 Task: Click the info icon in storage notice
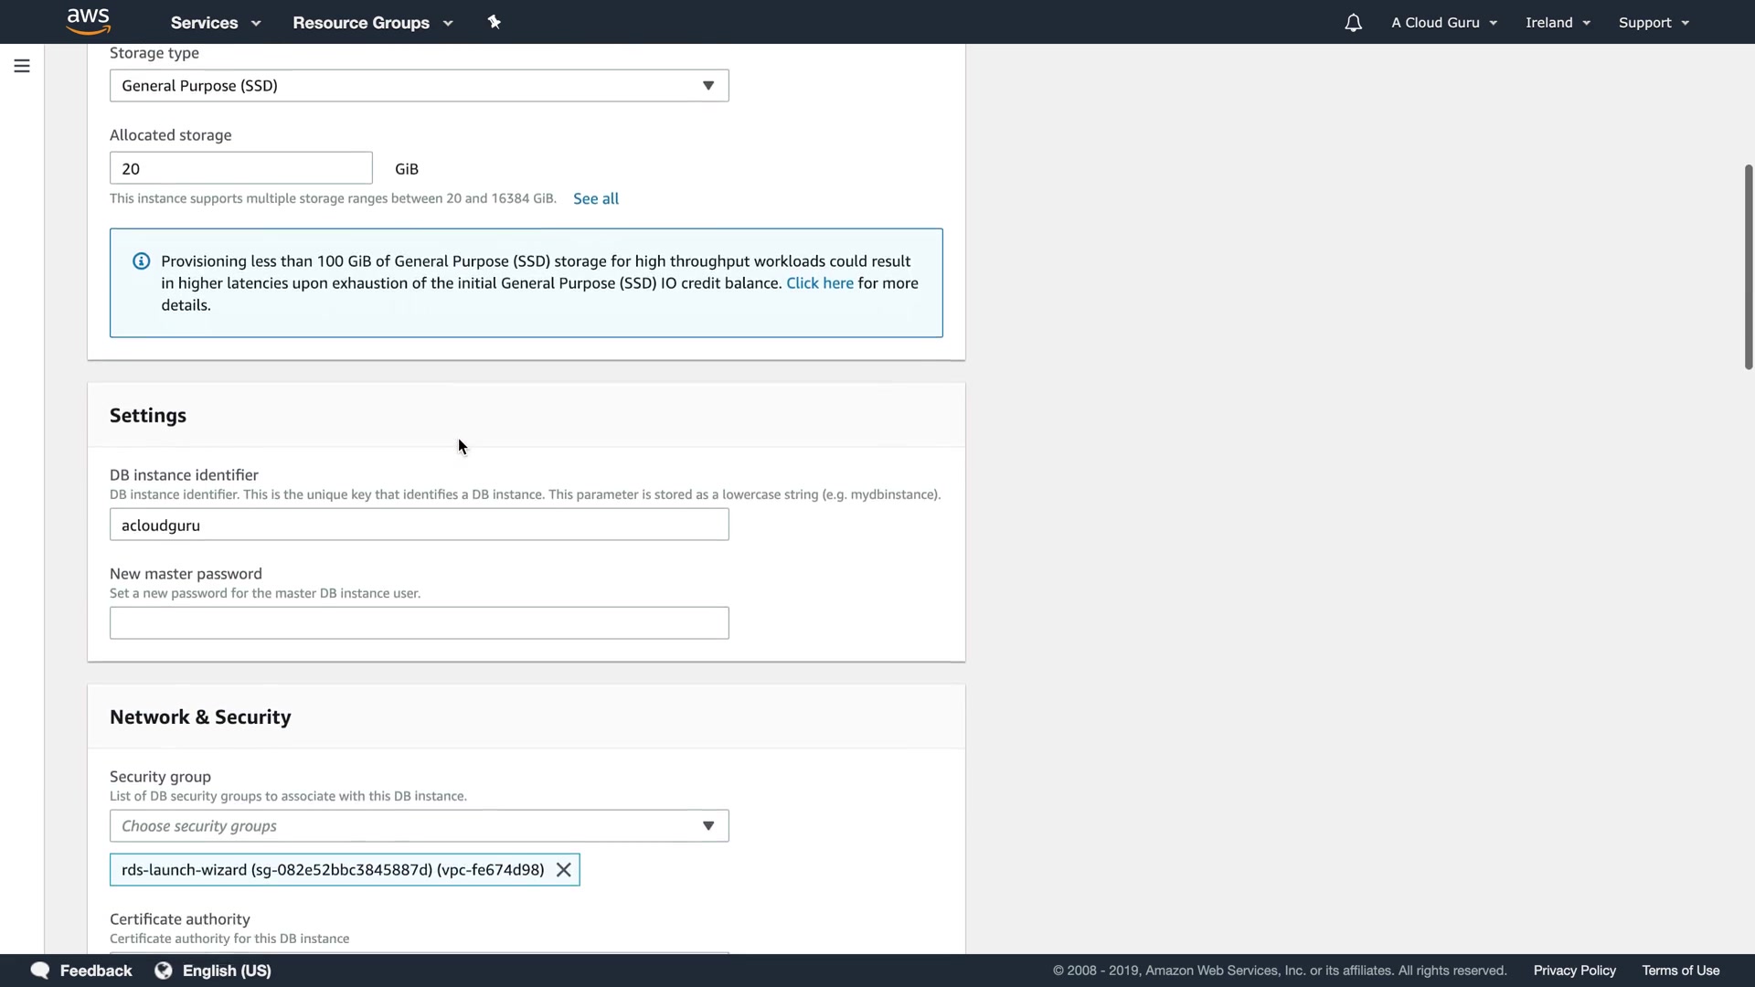(141, 261)
